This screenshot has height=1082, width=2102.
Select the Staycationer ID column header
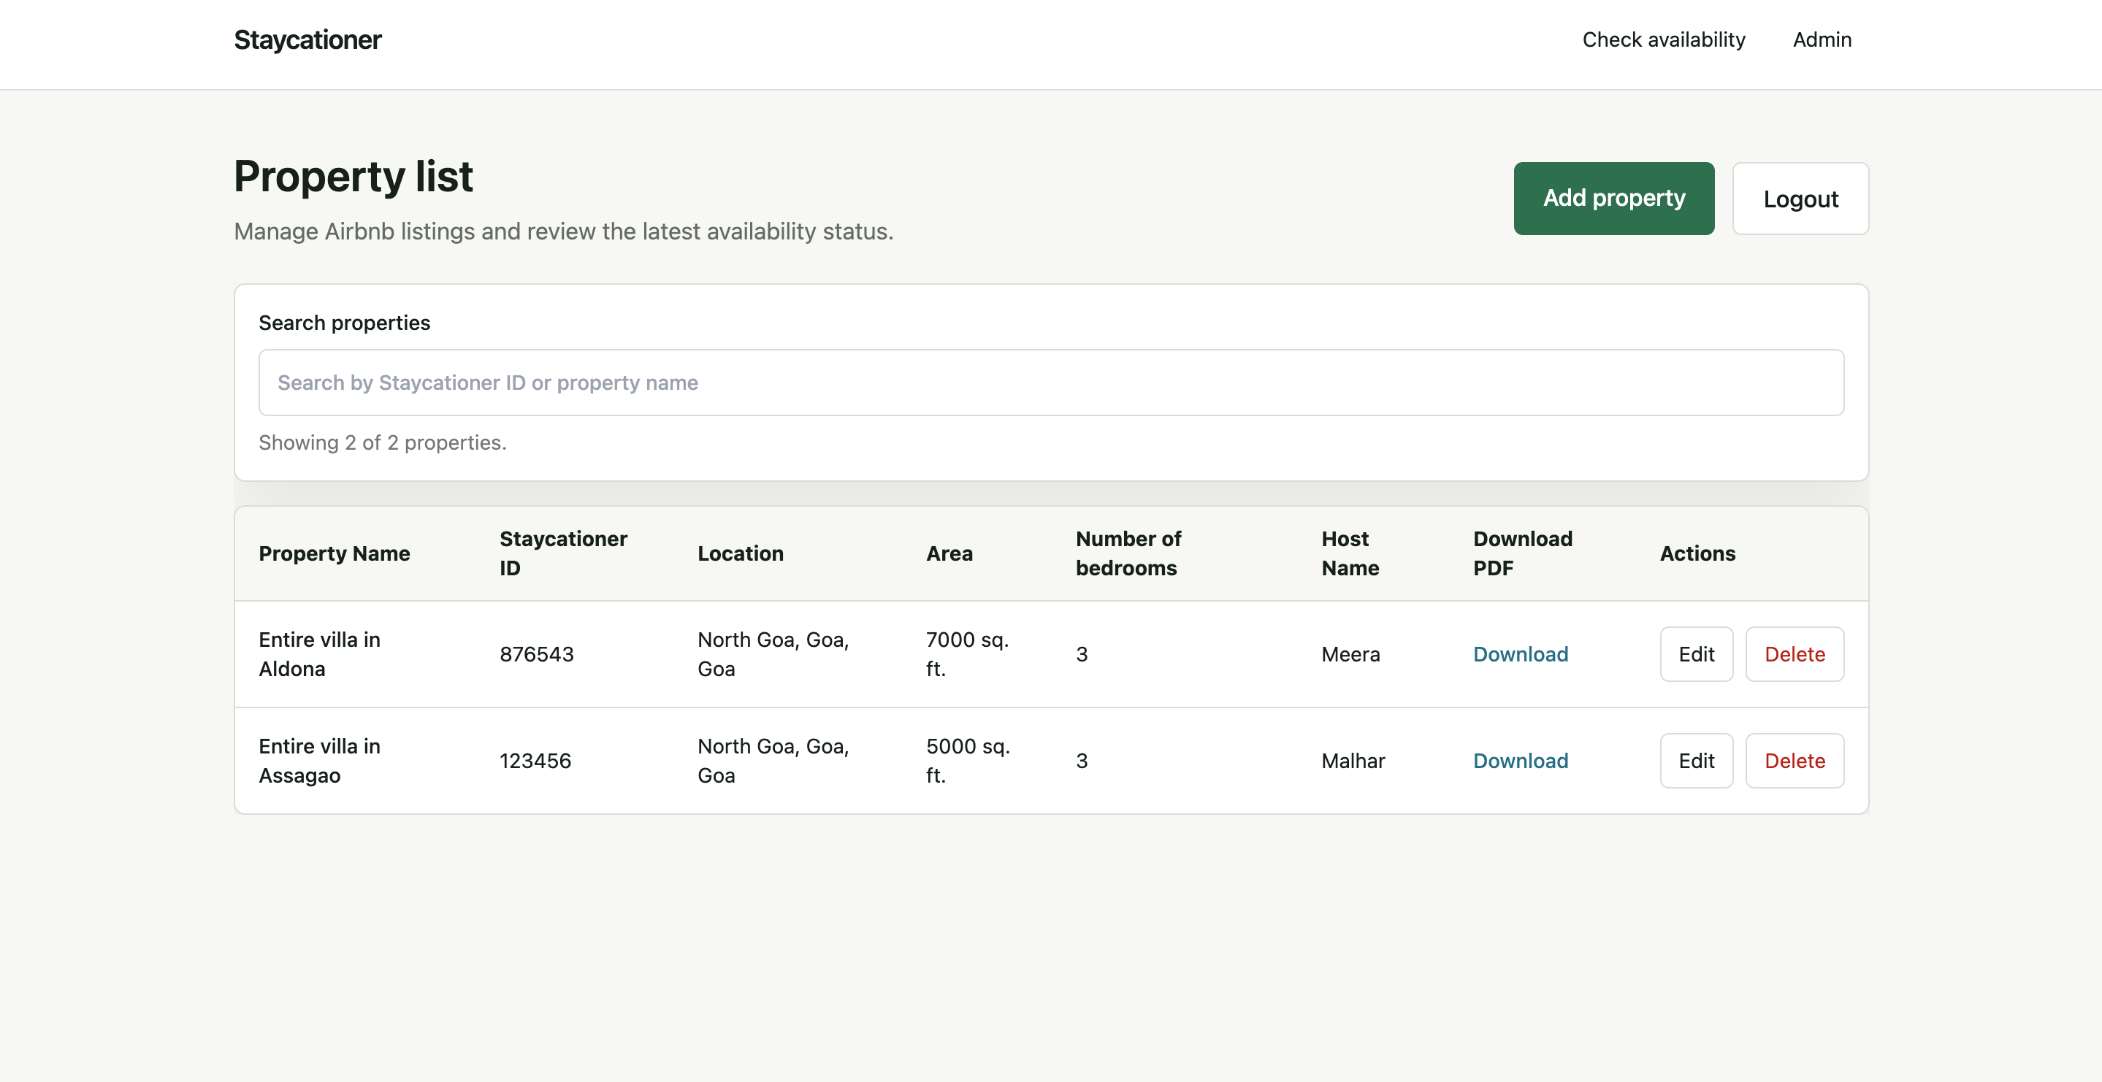click(563, 553)
